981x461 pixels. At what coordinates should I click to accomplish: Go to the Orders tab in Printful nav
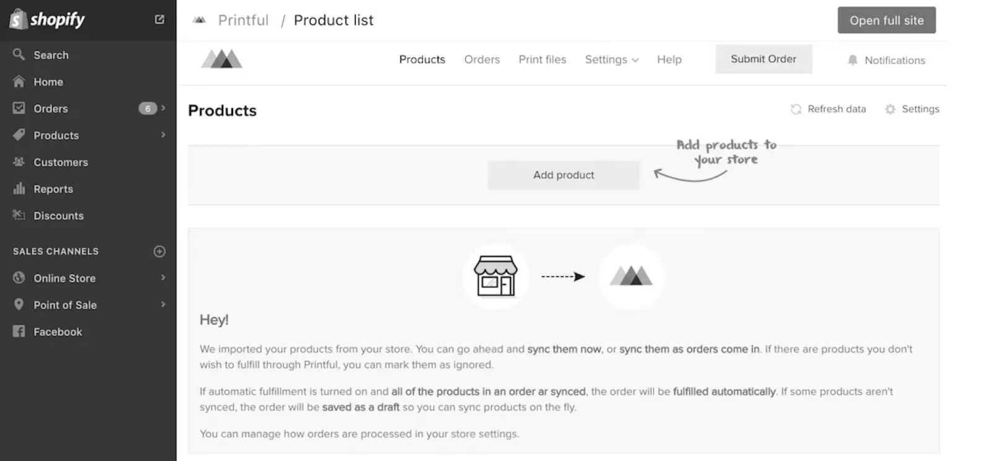pos(482,59)
